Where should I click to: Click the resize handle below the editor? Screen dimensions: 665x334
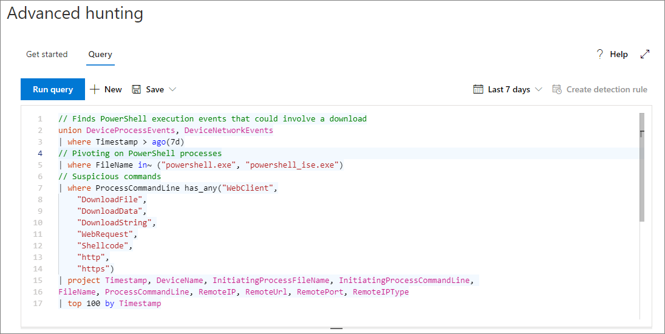point(336,329)
